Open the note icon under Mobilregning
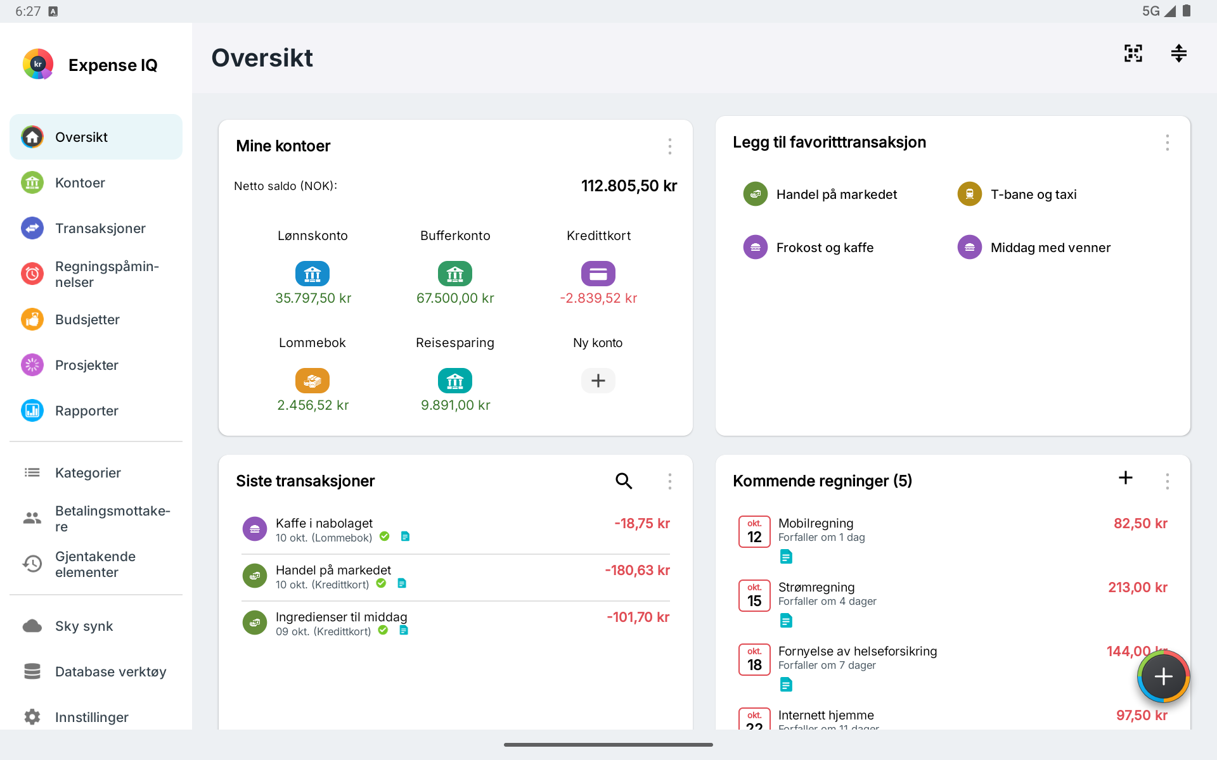1217x760 pixels. (x=786, y=557)
